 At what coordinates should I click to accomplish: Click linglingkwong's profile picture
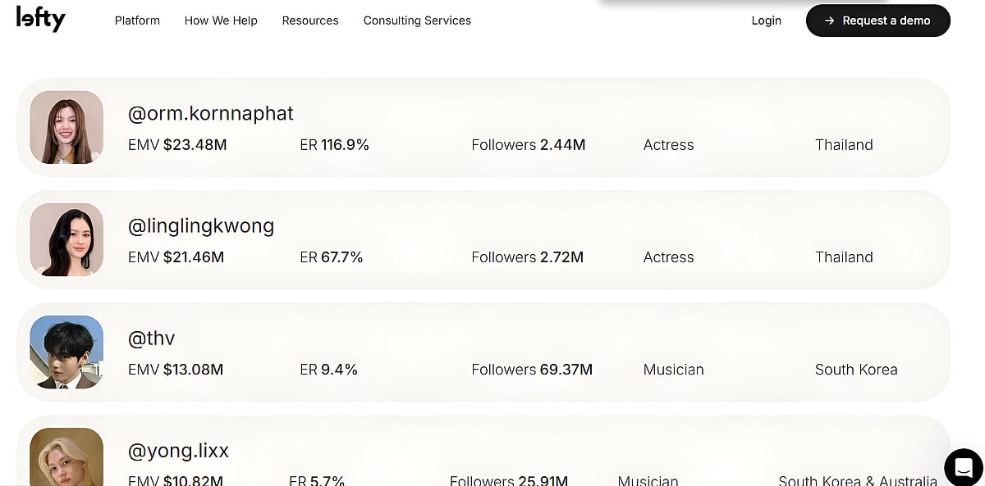(x=66, y=239)
